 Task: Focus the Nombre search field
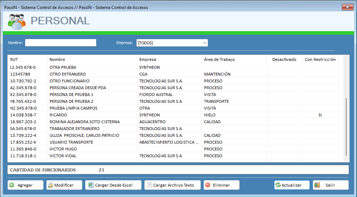click(60, 43)
